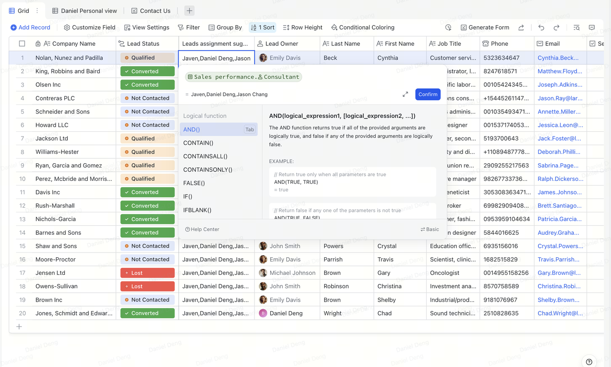Click the lock icon beside Company Name
This screenshot has width=611, height=367.
[38, 44]
